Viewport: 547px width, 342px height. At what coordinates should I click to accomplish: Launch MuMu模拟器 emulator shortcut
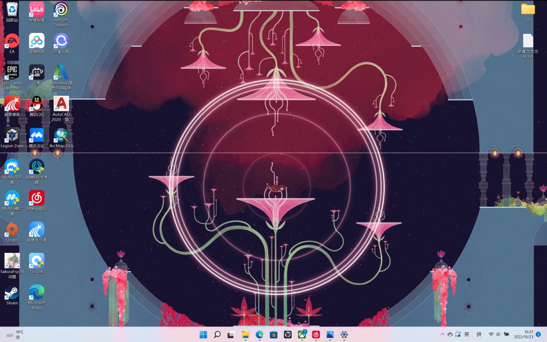[12, 203]
